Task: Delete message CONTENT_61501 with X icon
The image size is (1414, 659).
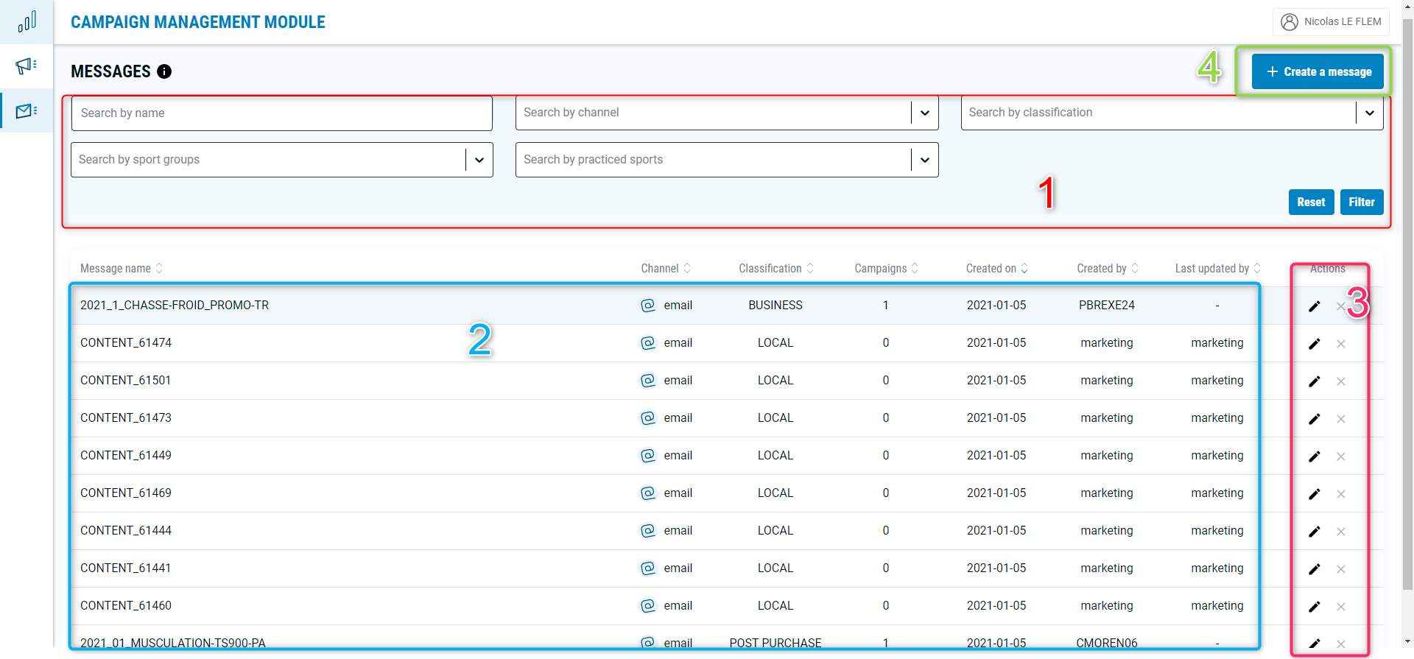Action: [x=1341, y=381]
